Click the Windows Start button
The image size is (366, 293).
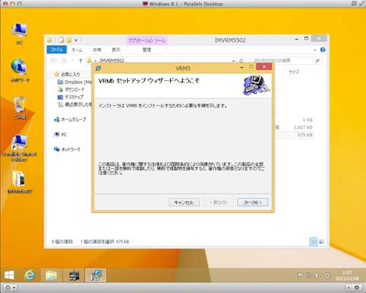9,275
